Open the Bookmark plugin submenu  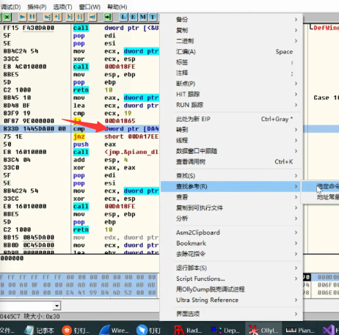tap(231, 243)
